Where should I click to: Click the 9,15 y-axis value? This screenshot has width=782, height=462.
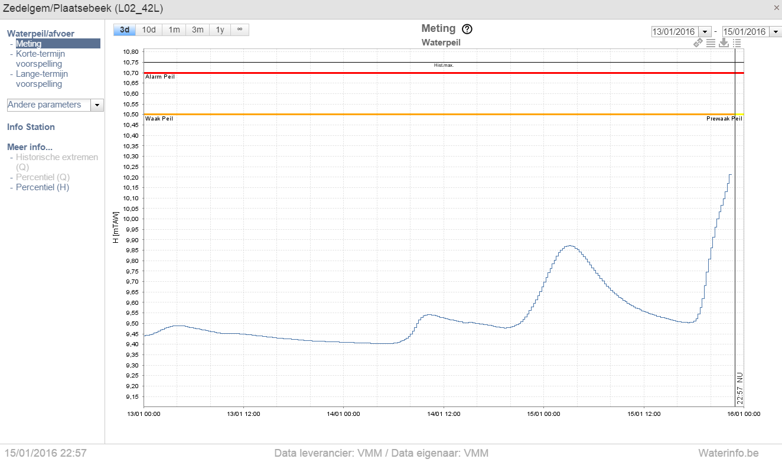pos(132,397)
